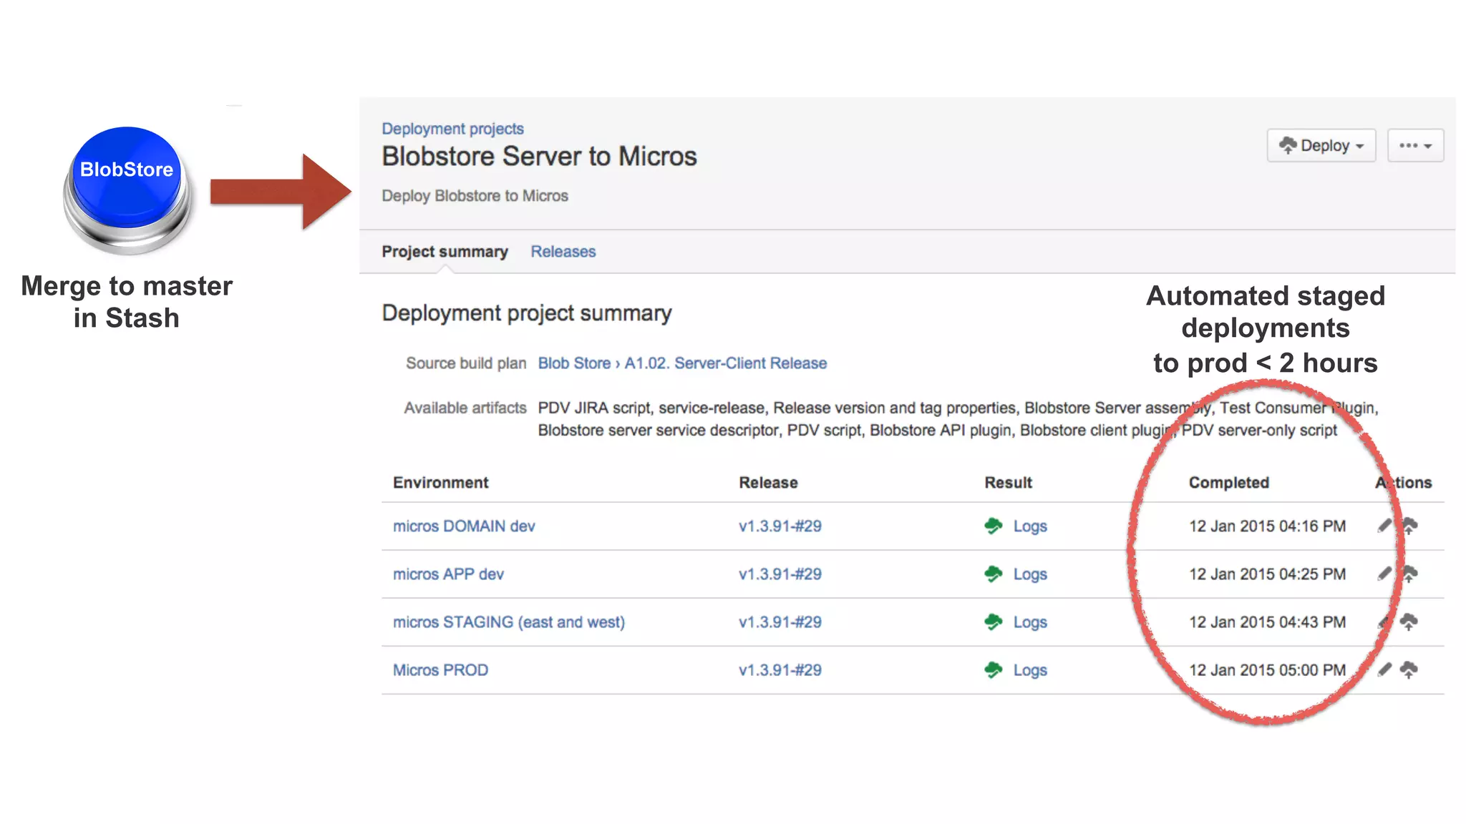Click the cloud icon inside Deploy button
The image size is (1466, 824).
click(1288, 146)
